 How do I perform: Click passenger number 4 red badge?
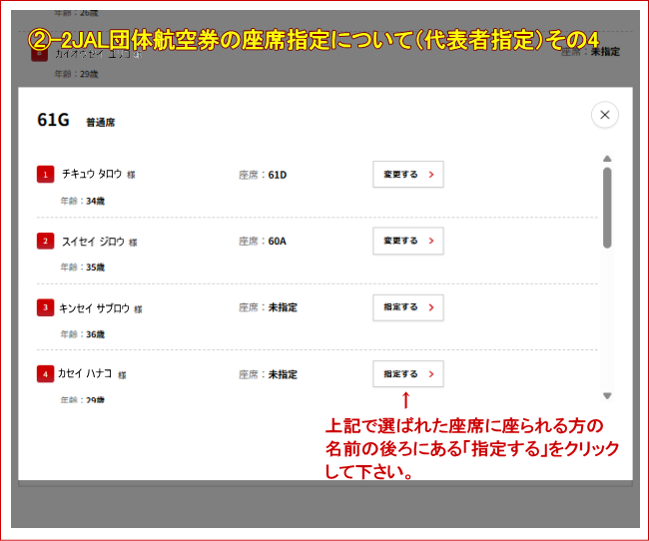point(46,374)
